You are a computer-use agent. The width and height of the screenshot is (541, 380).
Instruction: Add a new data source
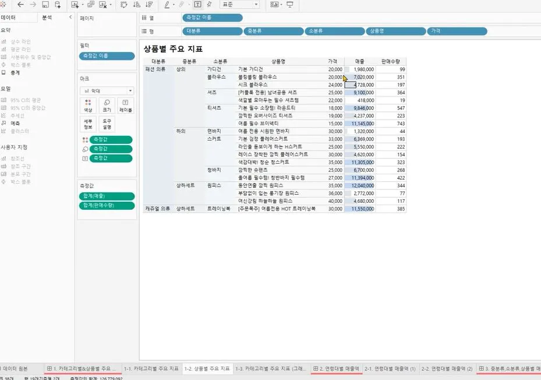tap(58, 5)
